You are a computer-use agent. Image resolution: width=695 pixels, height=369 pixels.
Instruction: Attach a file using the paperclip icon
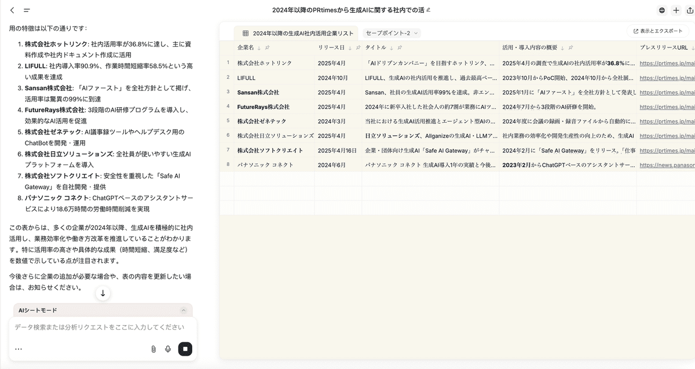(x=153, y=349)
